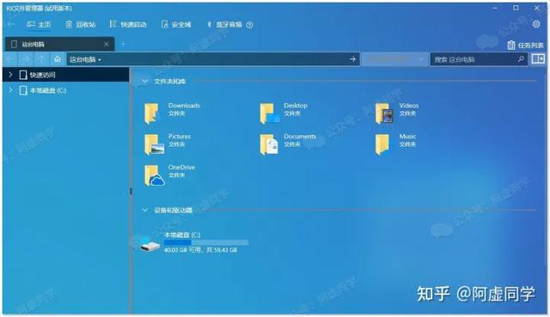The width and height of the screenshot is (550, 317).
Task: Collapse the 设备和驱动器 section
Action: pyautogui.click(x=145, y=210)
